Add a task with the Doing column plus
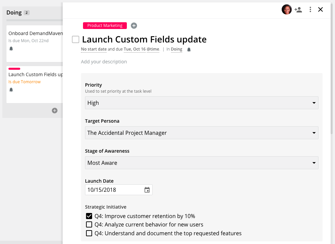Viewport: 335px width, 244px height. coord(54,110)
